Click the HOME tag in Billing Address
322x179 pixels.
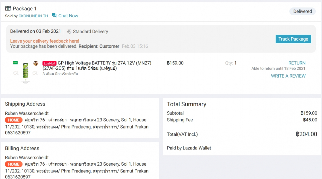pos(14,164)
